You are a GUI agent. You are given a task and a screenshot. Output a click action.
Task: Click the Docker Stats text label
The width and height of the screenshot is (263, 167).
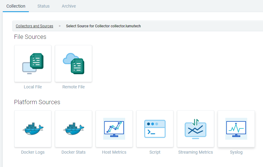(x=73, y=152)
